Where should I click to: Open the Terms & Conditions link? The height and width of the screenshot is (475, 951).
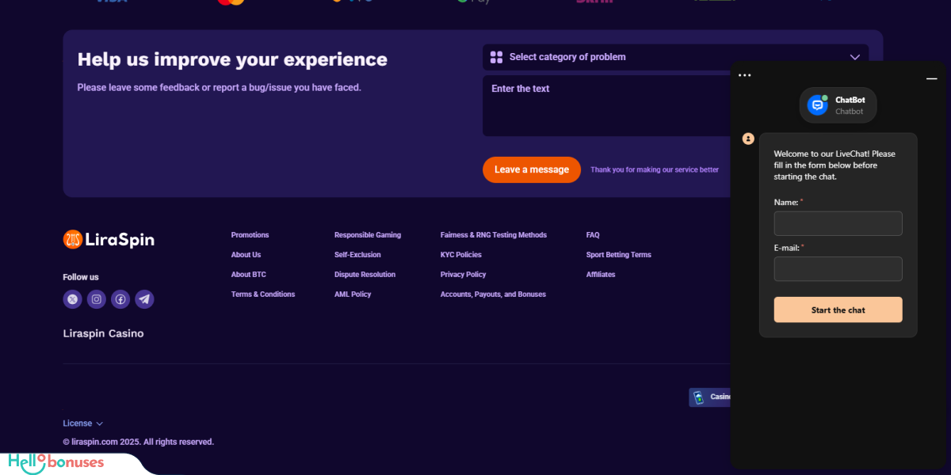(x=263, y=294)
